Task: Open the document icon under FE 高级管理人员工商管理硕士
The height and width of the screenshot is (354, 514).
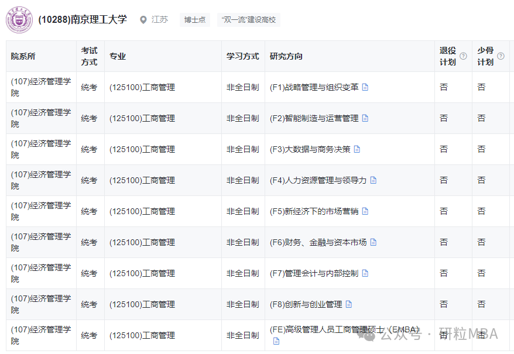Action: (x=276, y=341)
